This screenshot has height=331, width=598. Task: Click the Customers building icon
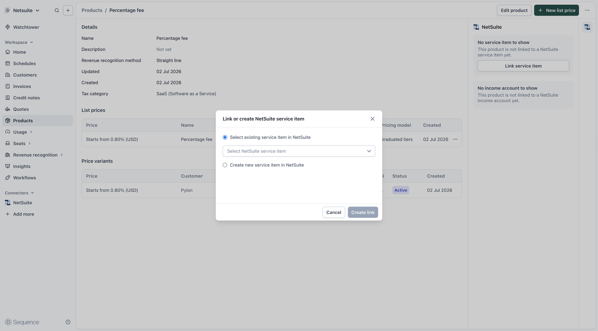click(x=8, y=75)
